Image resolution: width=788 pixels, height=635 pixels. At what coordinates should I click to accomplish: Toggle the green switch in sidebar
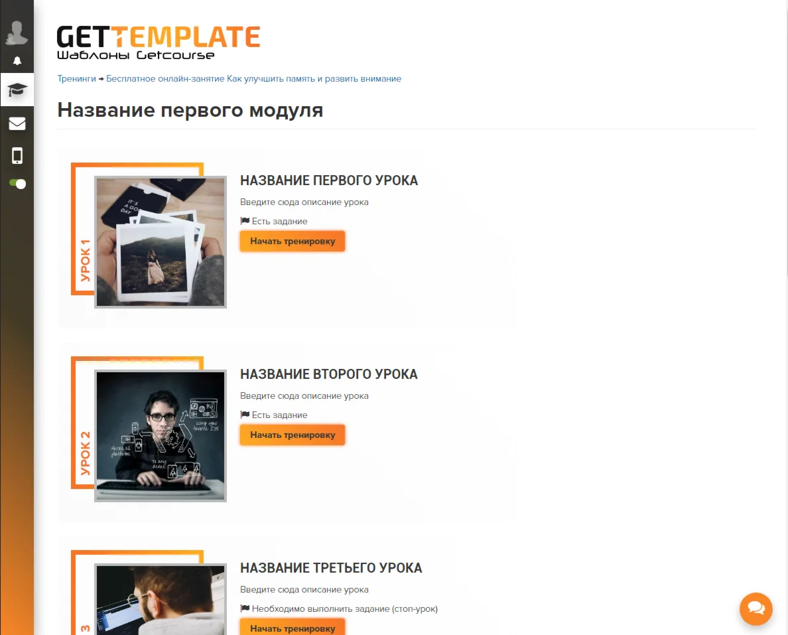point(17,184)
